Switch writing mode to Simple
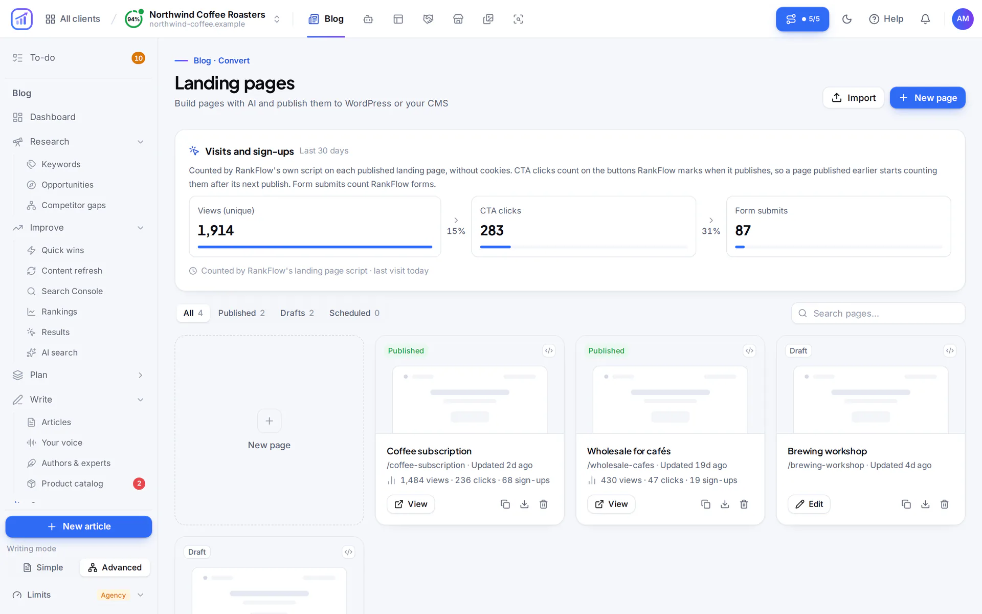 (x=43, y=567)
